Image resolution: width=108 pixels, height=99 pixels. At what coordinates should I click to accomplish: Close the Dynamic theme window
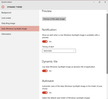click(105, 2)
